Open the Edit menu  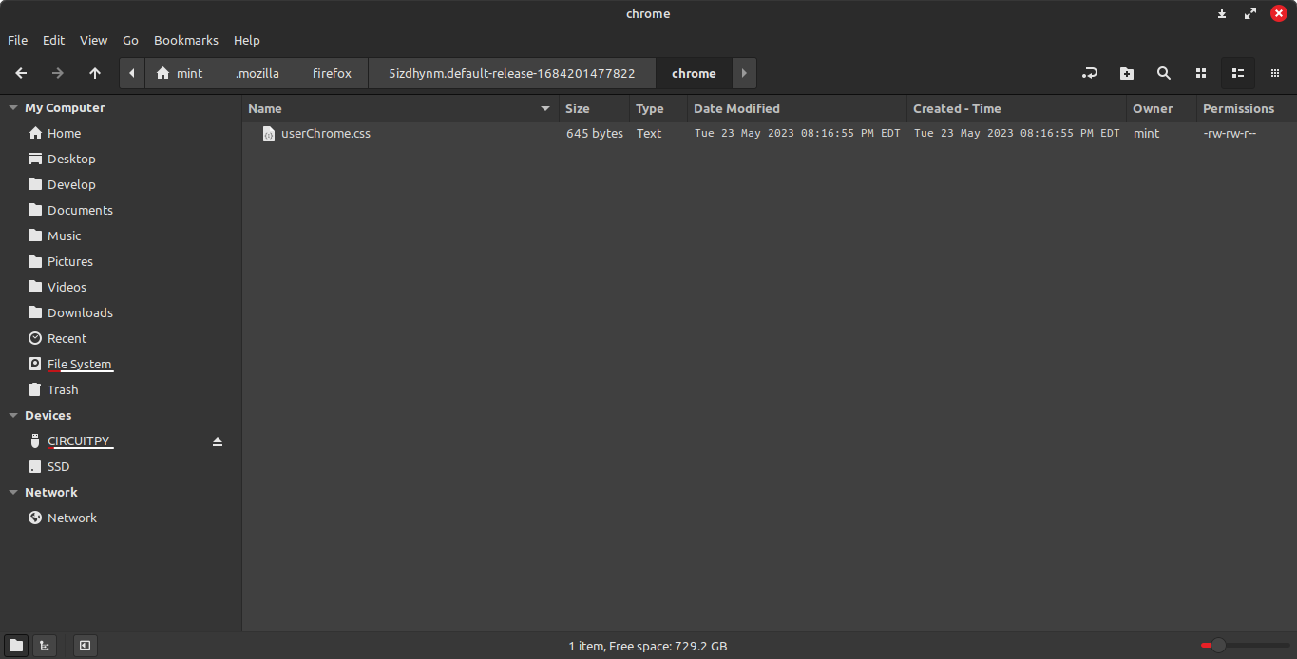(54, 41)
